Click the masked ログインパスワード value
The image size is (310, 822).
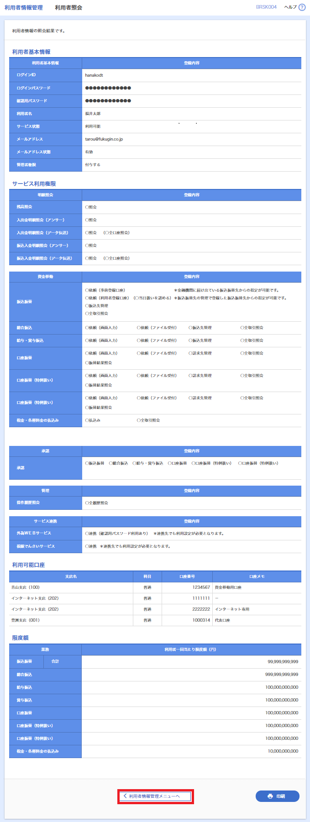click(108, 88)
